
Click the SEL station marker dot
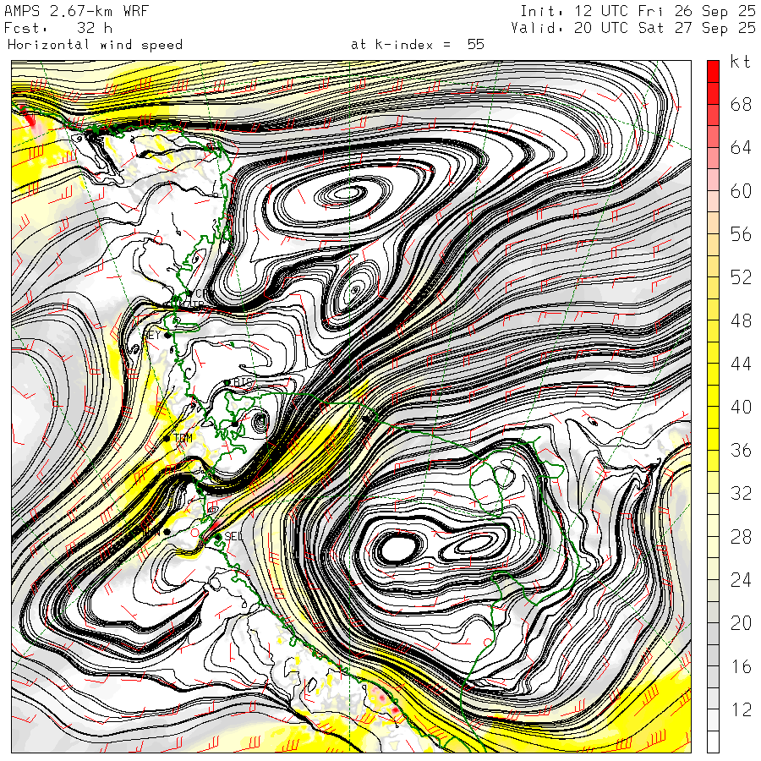[218, 536]
